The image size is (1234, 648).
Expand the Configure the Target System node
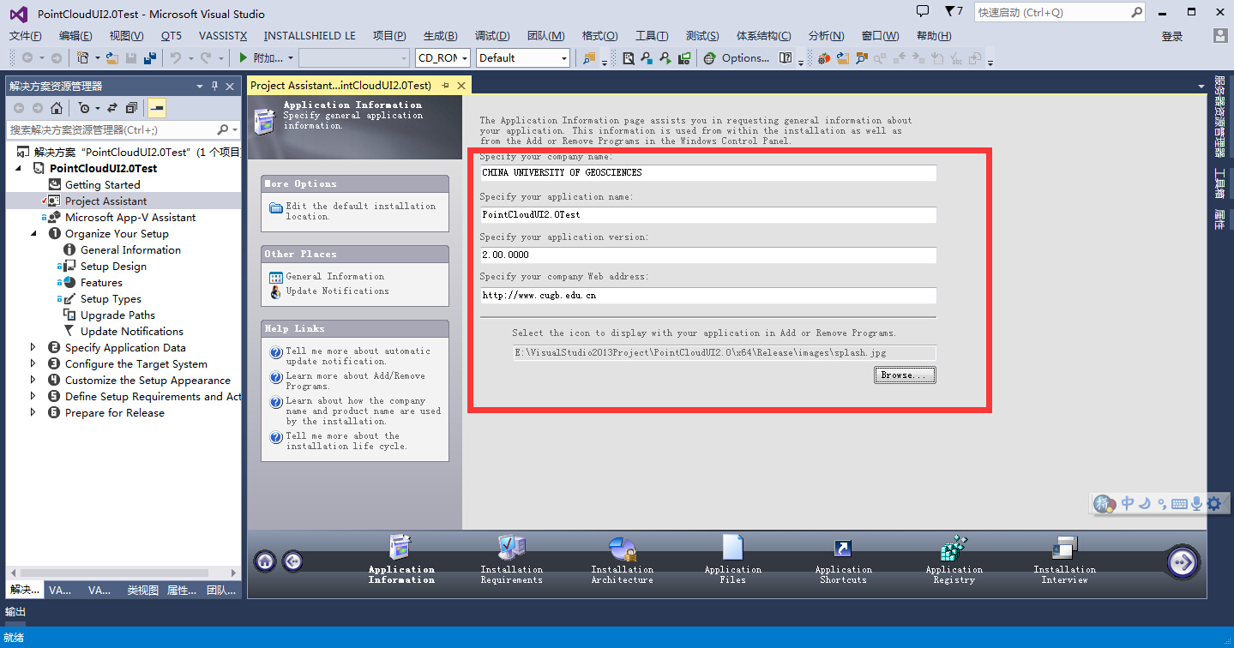click(x=33, y=363)
